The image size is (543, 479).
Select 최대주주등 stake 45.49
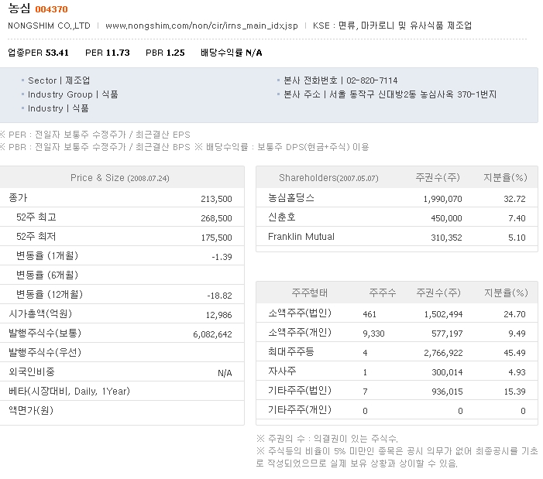(514, 353)
